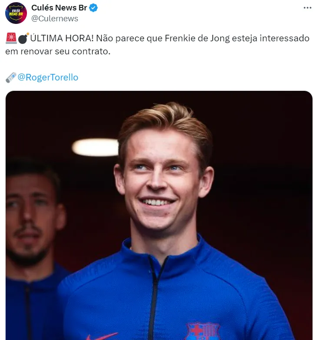This screenshot has height=340, width=319.
Task: Click the Culés News Br display name
Action: [59, 8]
